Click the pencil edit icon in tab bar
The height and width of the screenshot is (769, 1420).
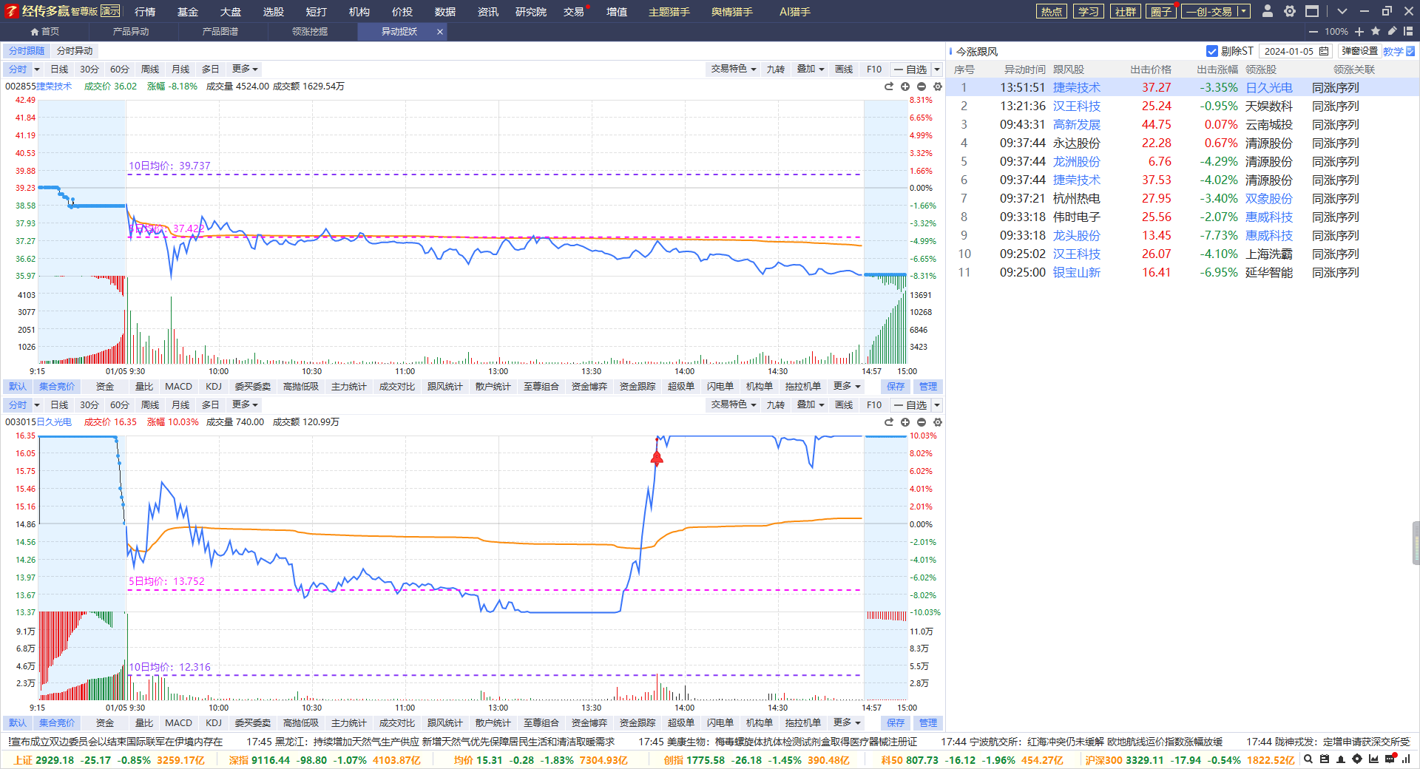(x=1392, y=31)
